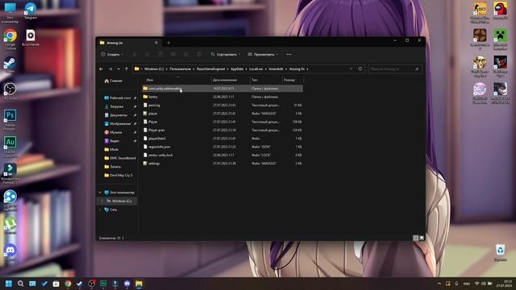Image resolution: width=516 pixels, height=290 pixels.
Task: Refresh the current folder view
Action: point(360,69)
